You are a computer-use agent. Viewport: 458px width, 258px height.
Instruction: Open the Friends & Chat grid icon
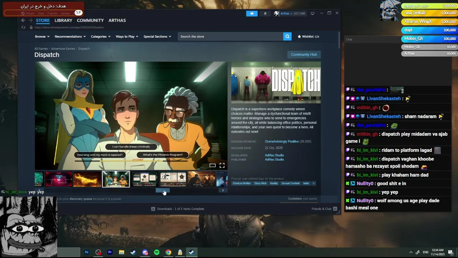pyautogui.click(x=335, y=209)
